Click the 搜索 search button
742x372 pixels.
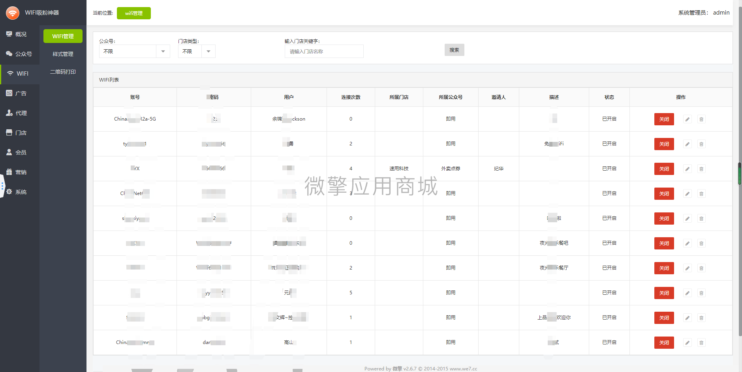(x=454, y=50)
